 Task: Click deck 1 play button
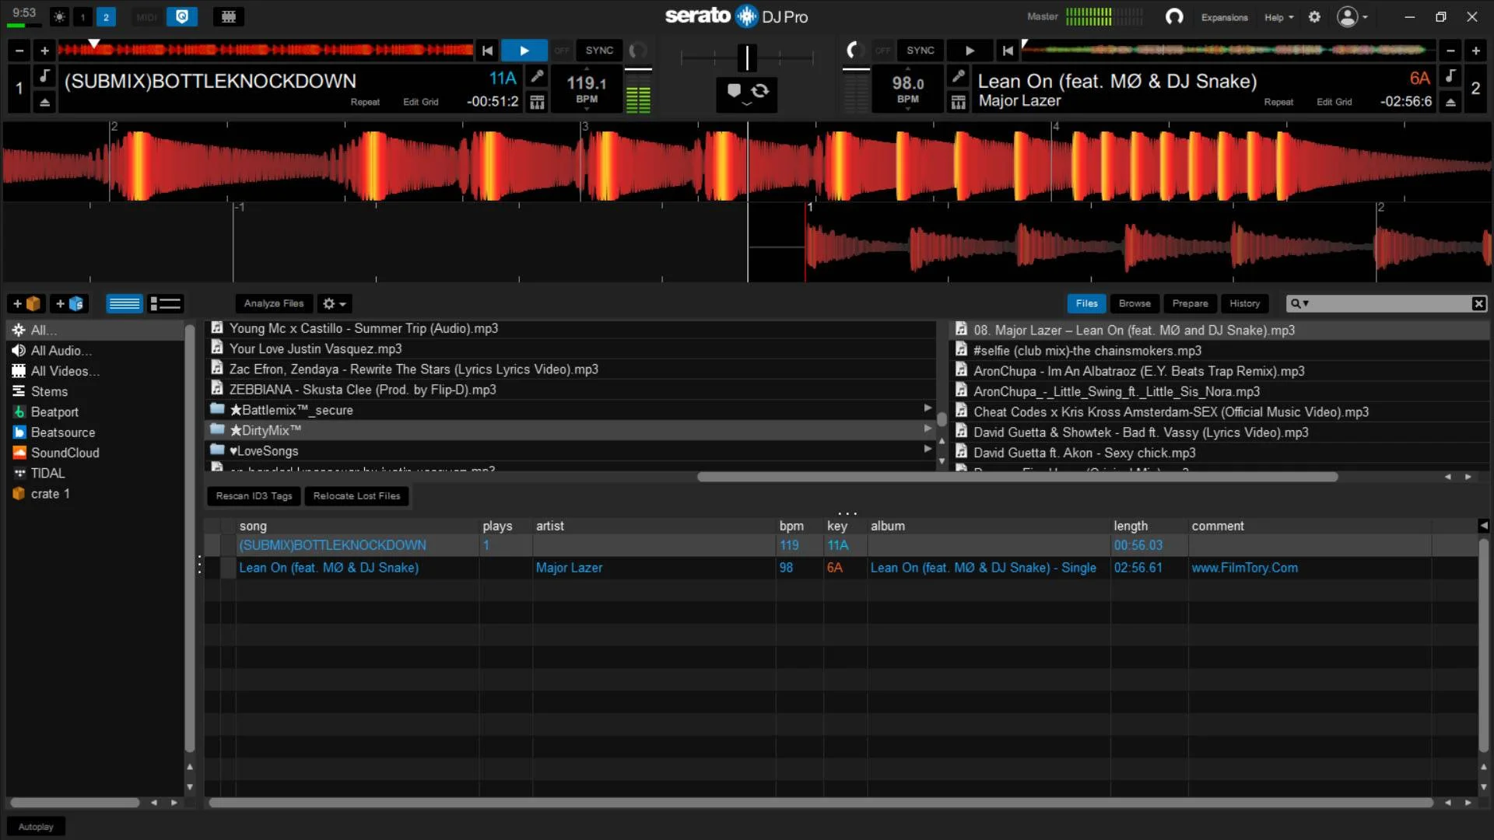524,51
